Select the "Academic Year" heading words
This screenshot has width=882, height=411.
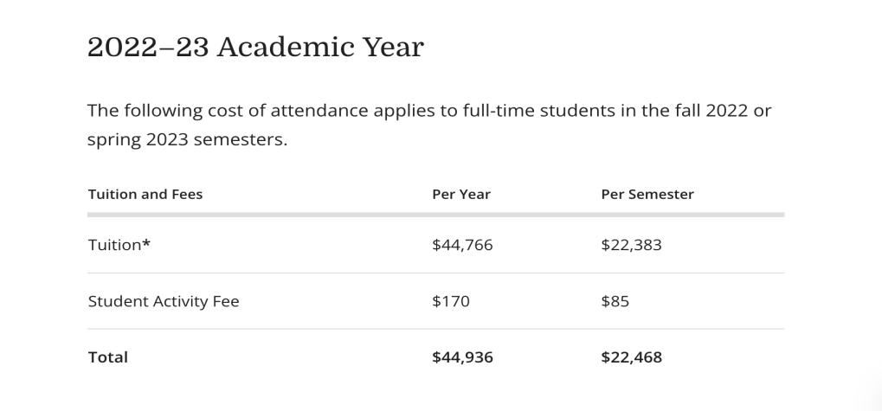click(320, 48)
